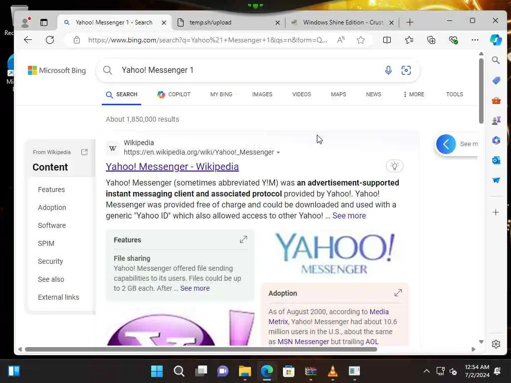The width and height of the screenshot is (511, 383).
Task: Open sidebar Drop paper plane icon
Action: point(496,180)
